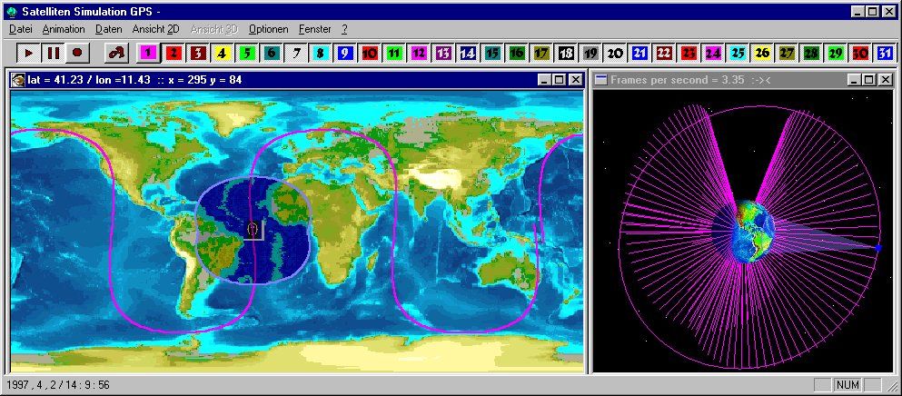This screenshot has height=396, width=902.
Task: Expand the Optionen menu
Action: point(268,29)
